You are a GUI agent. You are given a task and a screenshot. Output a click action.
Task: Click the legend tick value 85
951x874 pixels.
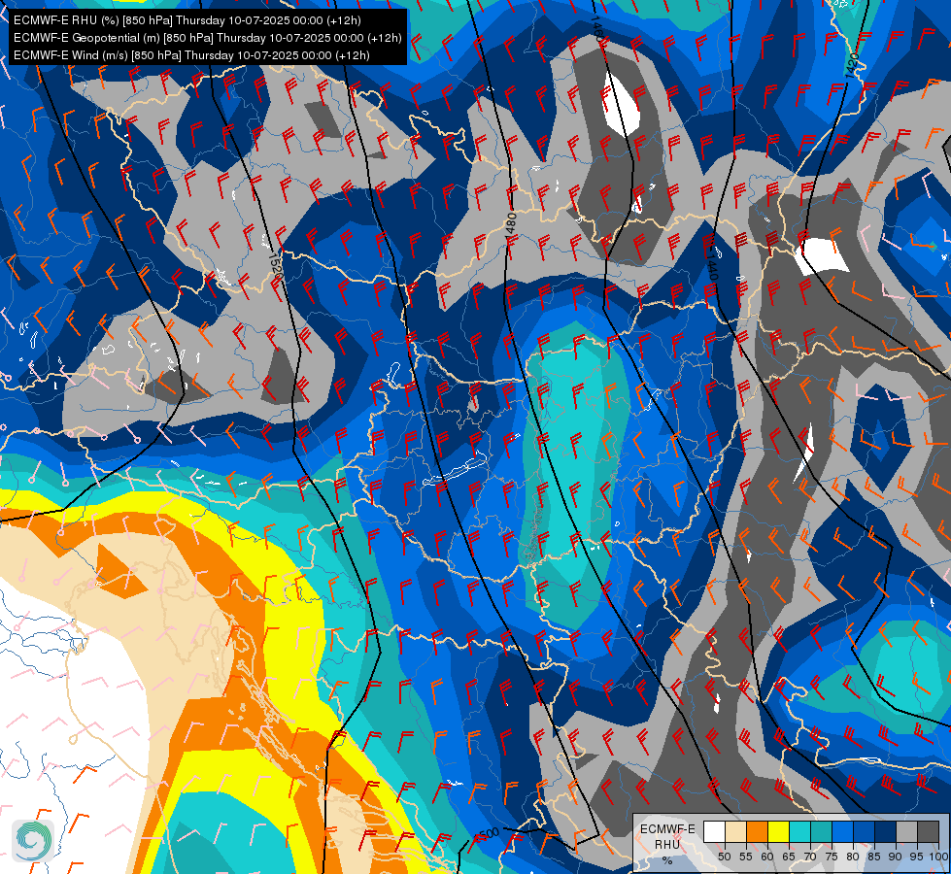coord(874,857)
